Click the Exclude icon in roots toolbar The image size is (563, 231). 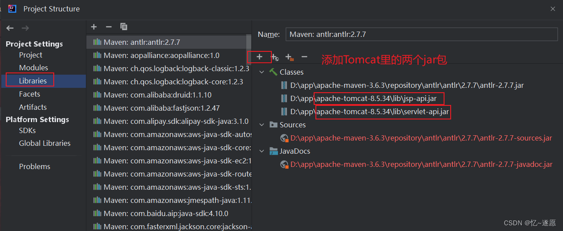[289, 57]
